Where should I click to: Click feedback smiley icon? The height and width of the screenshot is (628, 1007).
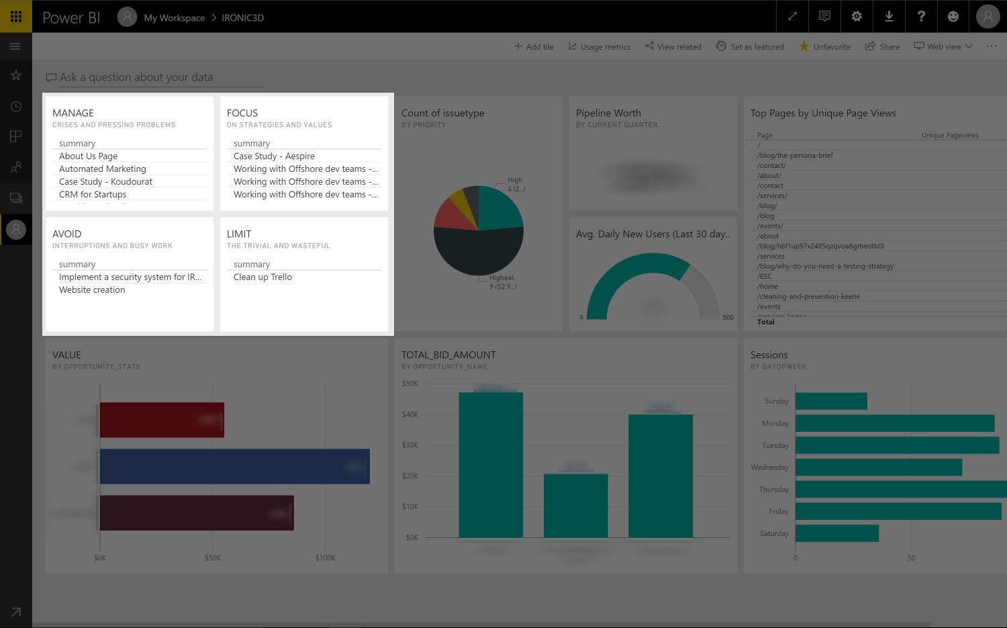953,16
